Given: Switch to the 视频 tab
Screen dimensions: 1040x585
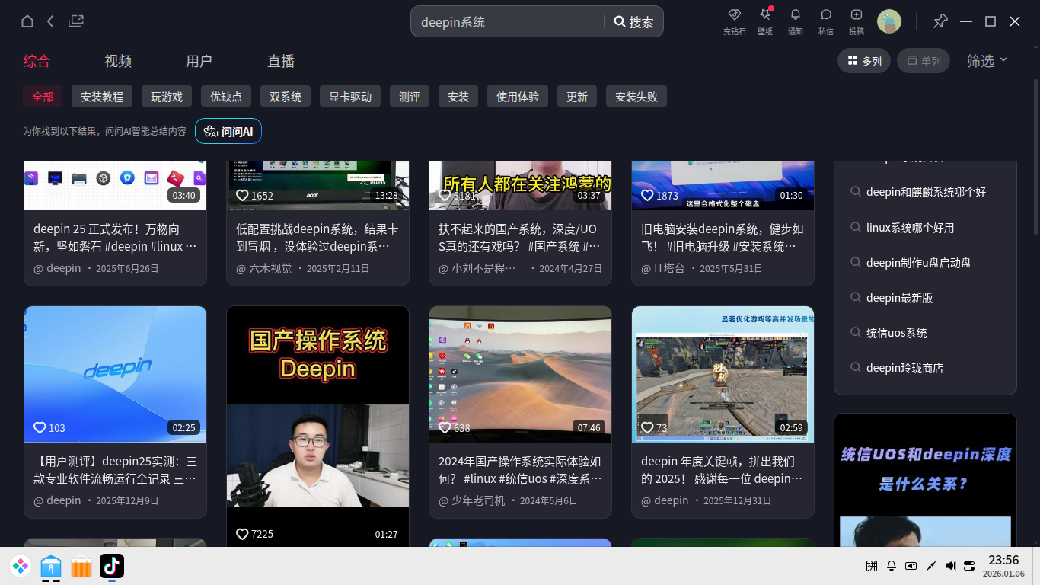Looking at the screenshot, I should point(118,61).
